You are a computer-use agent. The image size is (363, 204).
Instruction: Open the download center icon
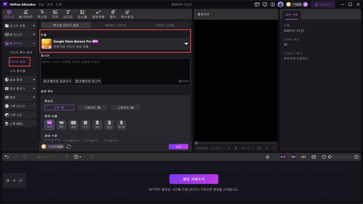click(273, 5)
